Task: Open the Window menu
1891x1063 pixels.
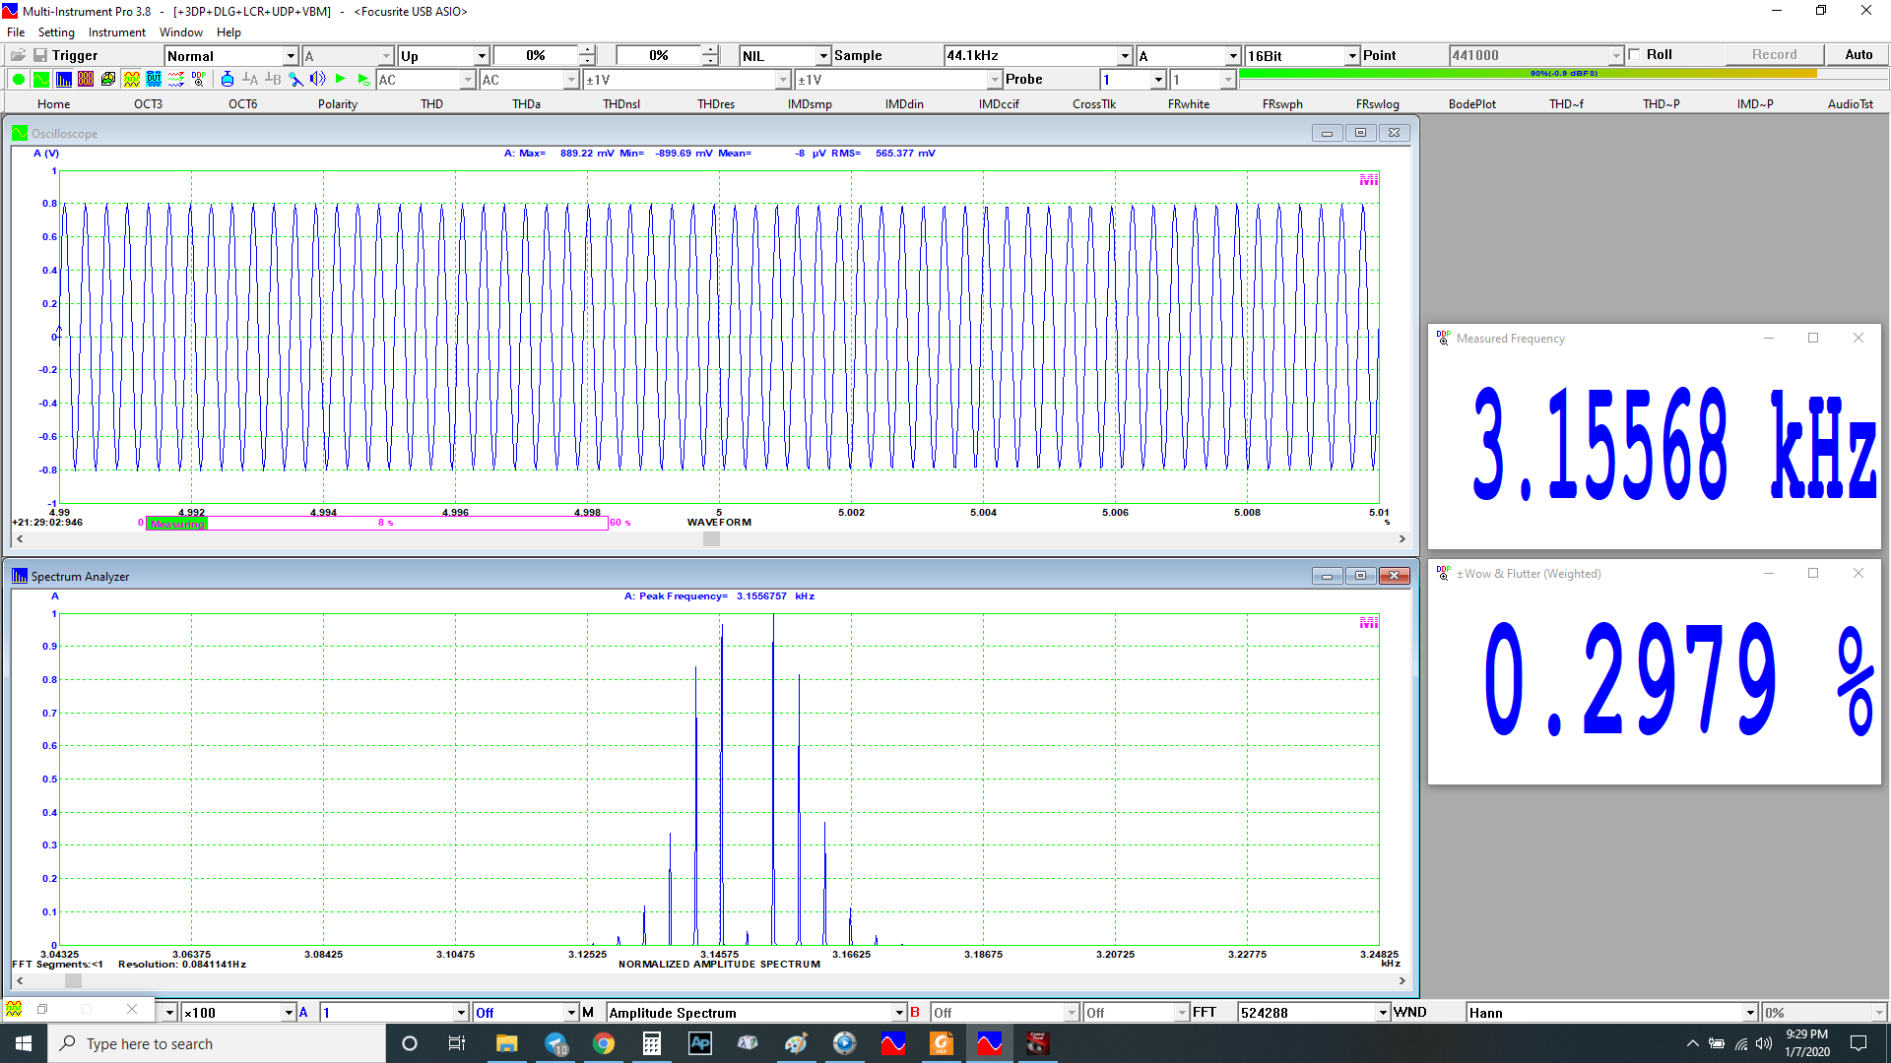Action: click(x=181, y=32)
